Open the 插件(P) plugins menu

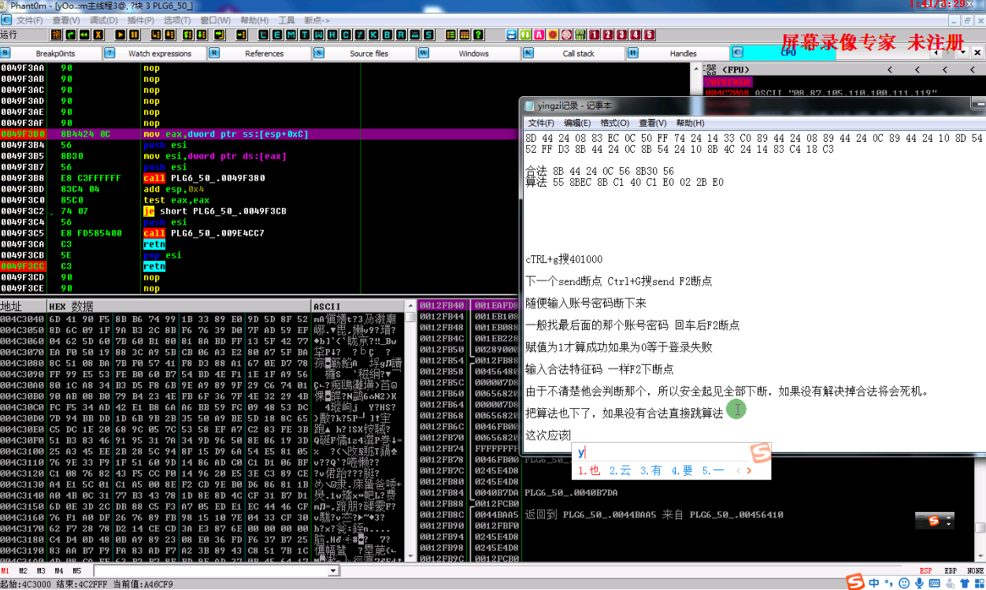pyautogui.click(x=140, y=20)
